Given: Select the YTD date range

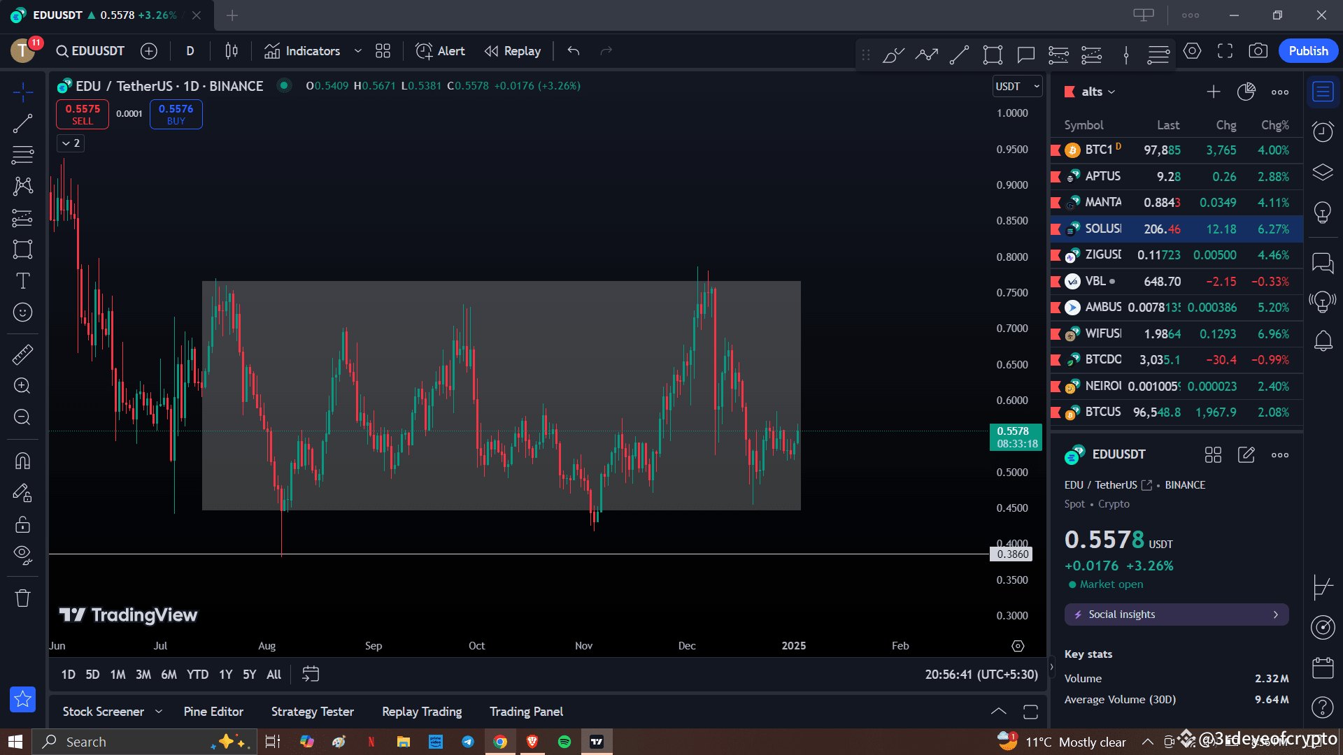Looking at the screenshot, I should tap(197, 675).
